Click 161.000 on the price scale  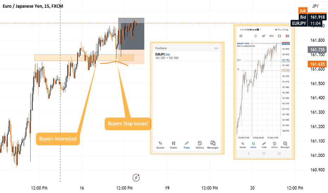pyautogui.click(x=317, y=155)
